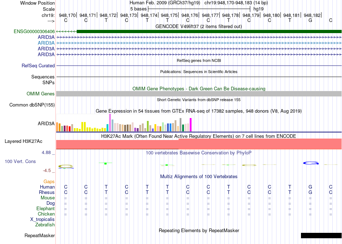This screenshot has width=342, height=244.
Task: Click the Sequences track label
Action: coord(43,77)
